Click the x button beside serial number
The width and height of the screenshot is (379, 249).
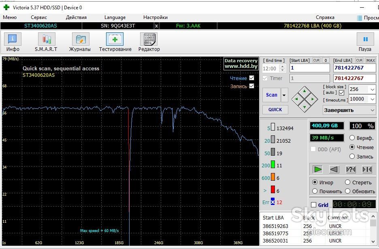[157, 26]
